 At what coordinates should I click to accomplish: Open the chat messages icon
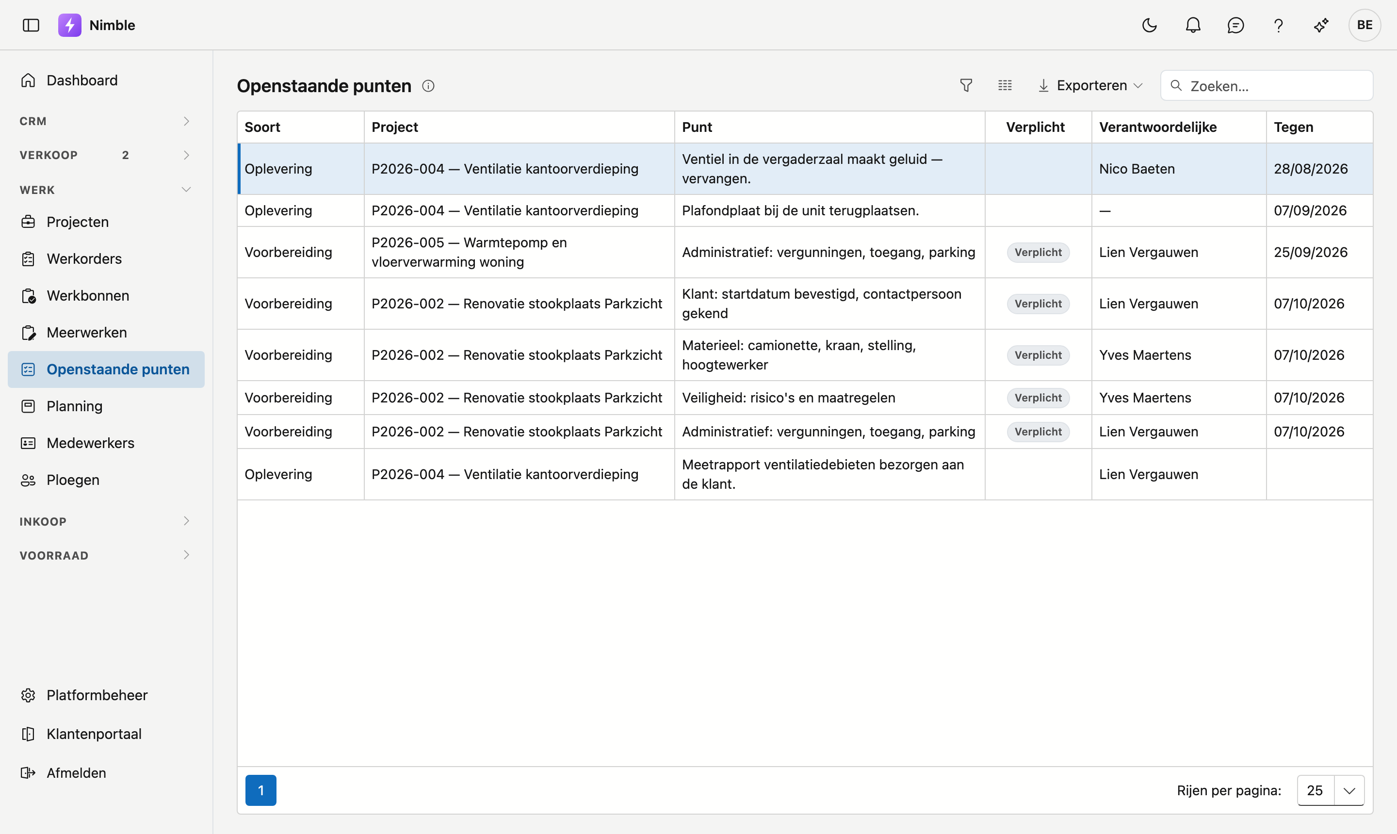1235,25
